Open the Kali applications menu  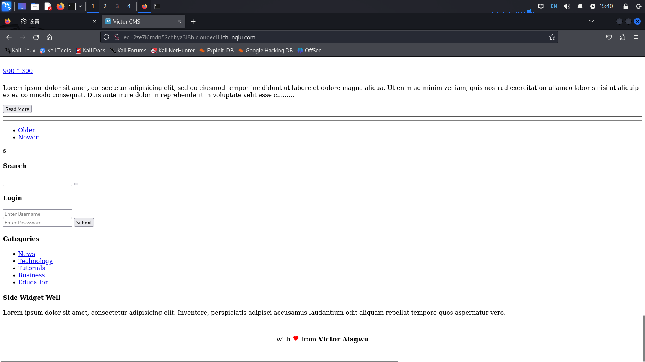coord(6,6)
